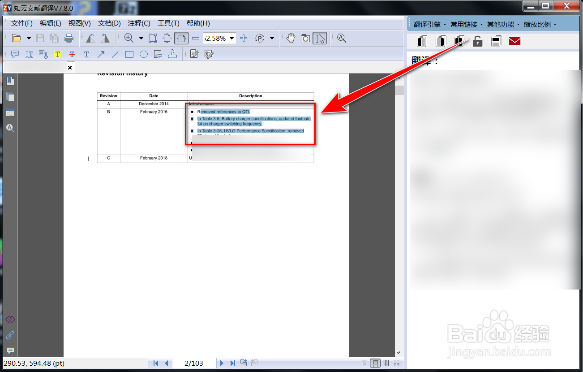583x372 pixels.
Task: Select the Callout annotation tool
Action: [43, 54]
